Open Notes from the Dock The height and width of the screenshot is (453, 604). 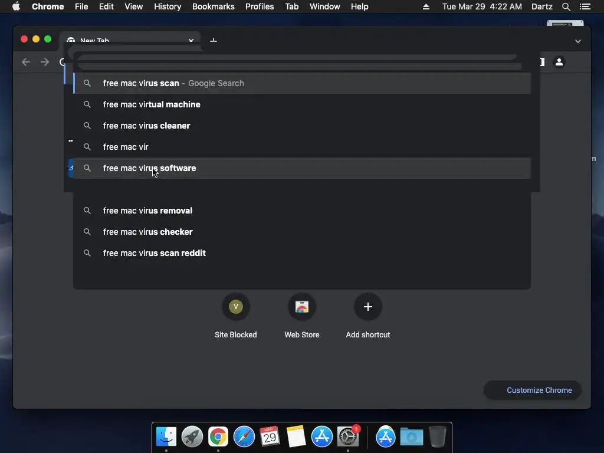point(296,436)
